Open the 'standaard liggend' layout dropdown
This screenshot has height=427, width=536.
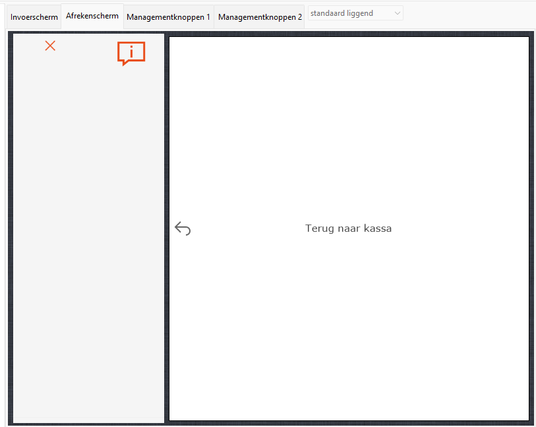click(355, 13)
